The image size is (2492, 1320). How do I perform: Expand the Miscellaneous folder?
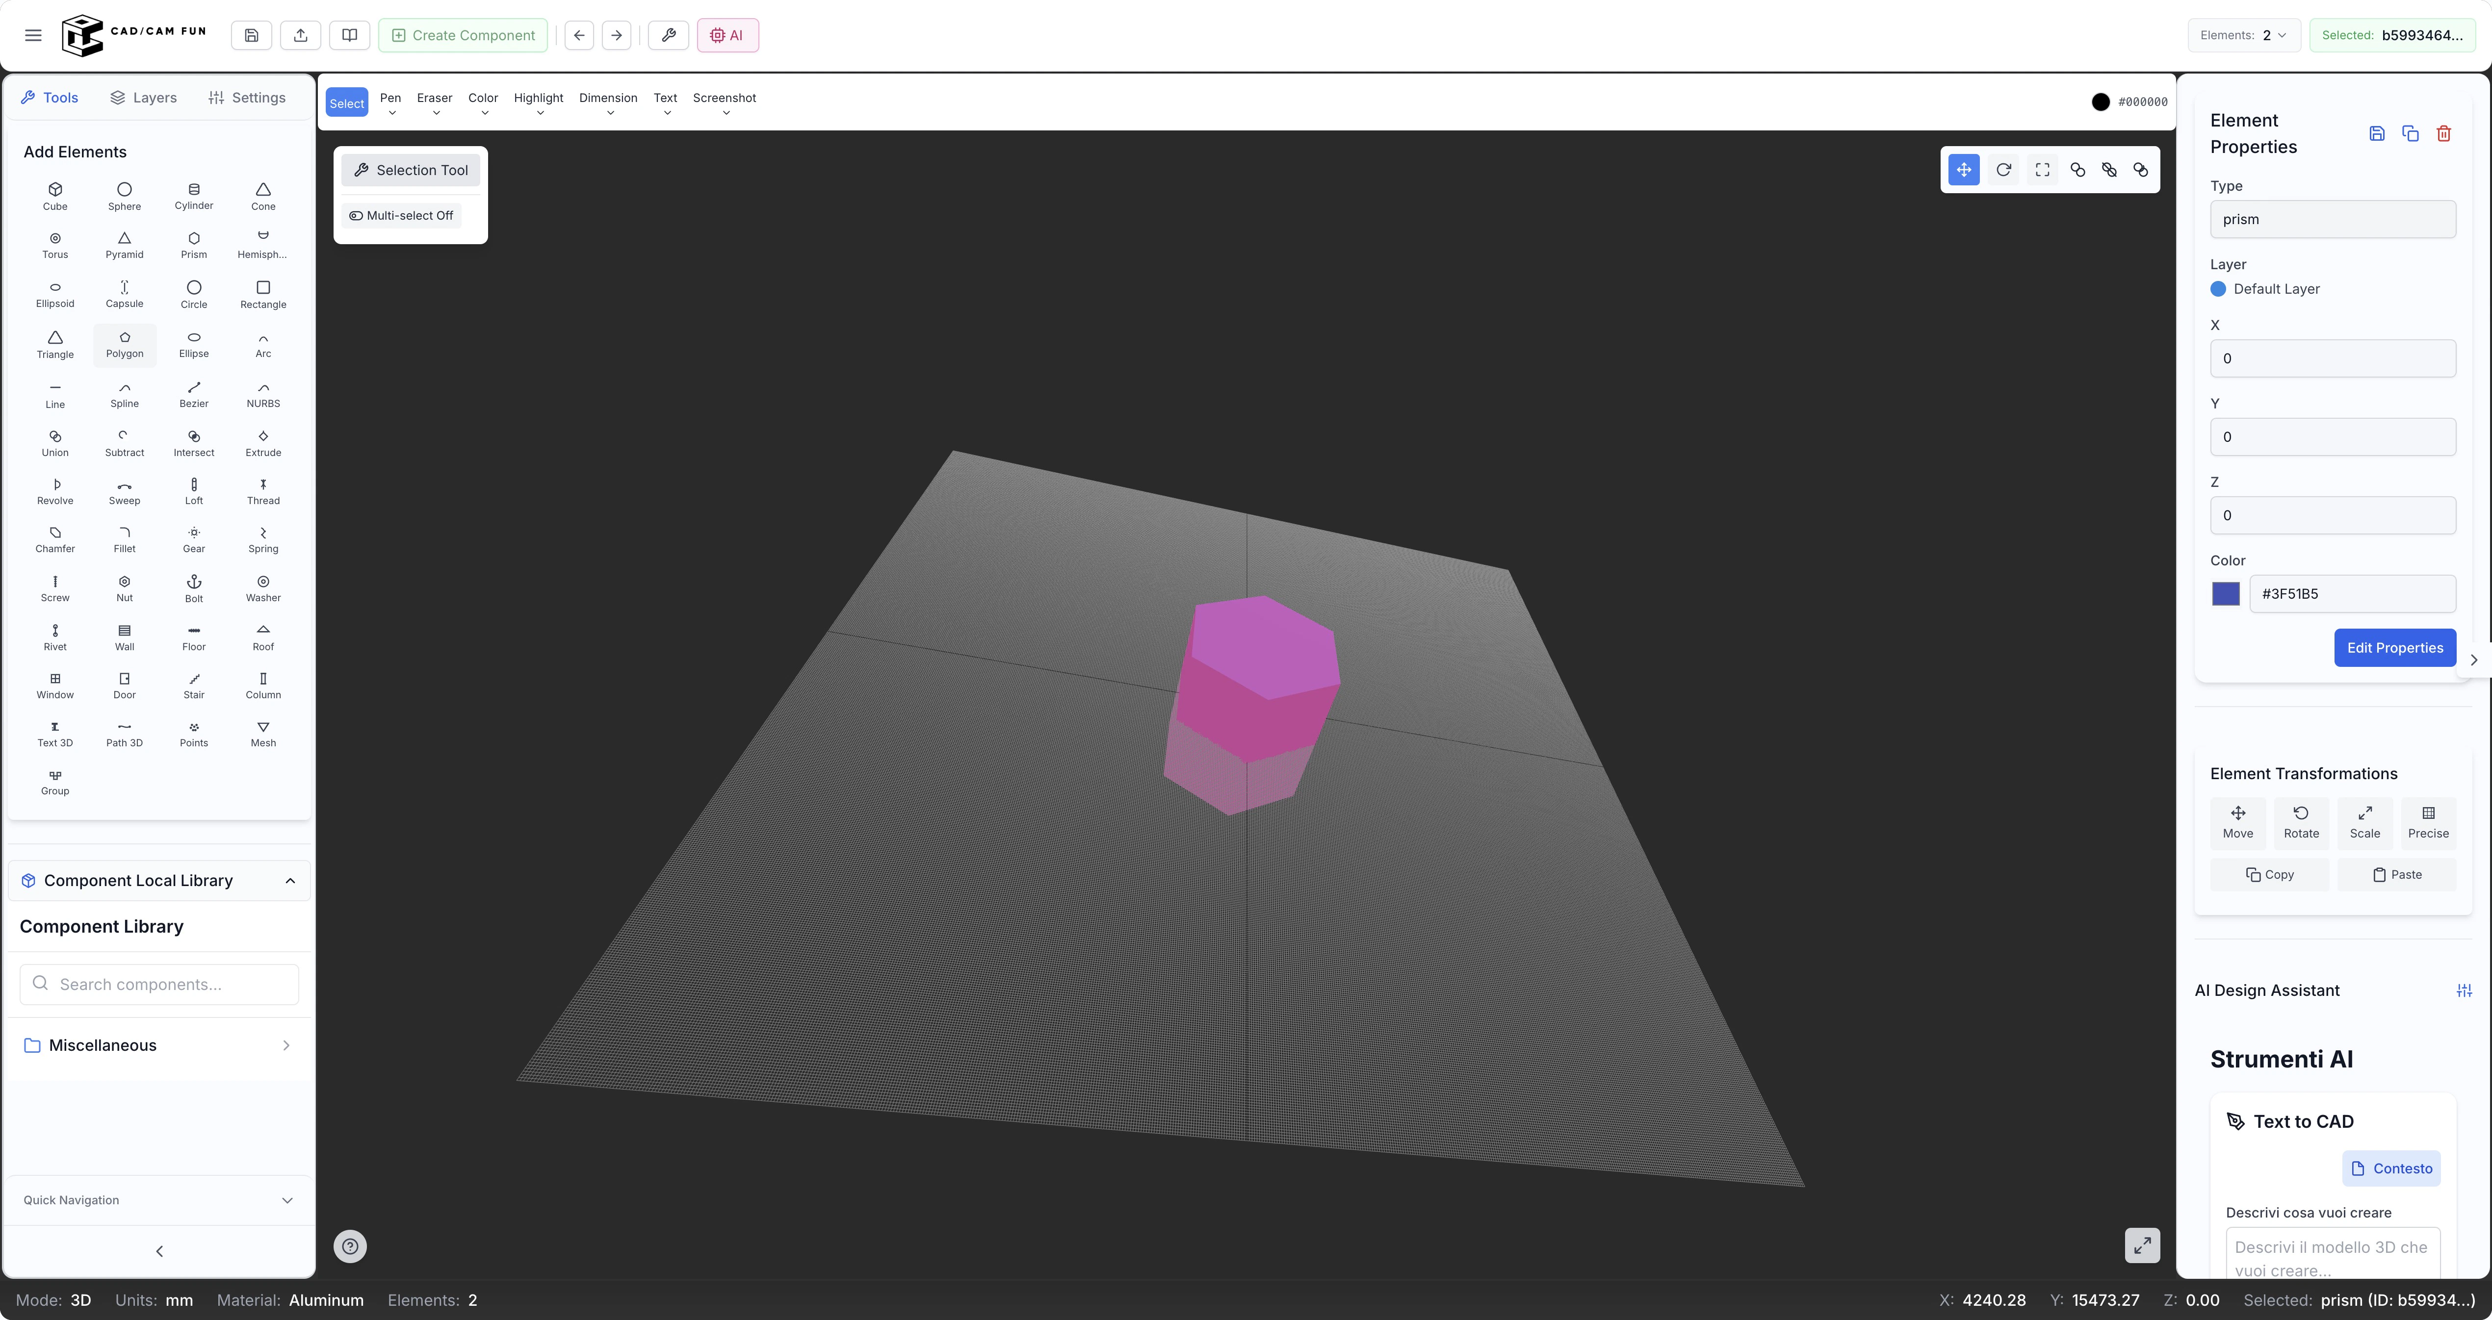coord(158,1045)
